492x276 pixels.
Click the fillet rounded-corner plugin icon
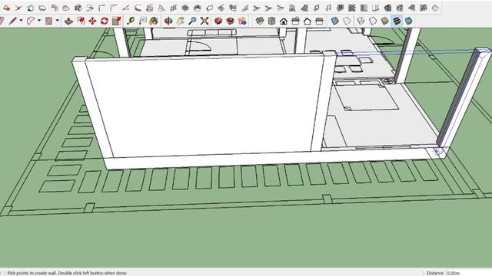point(101,8)
